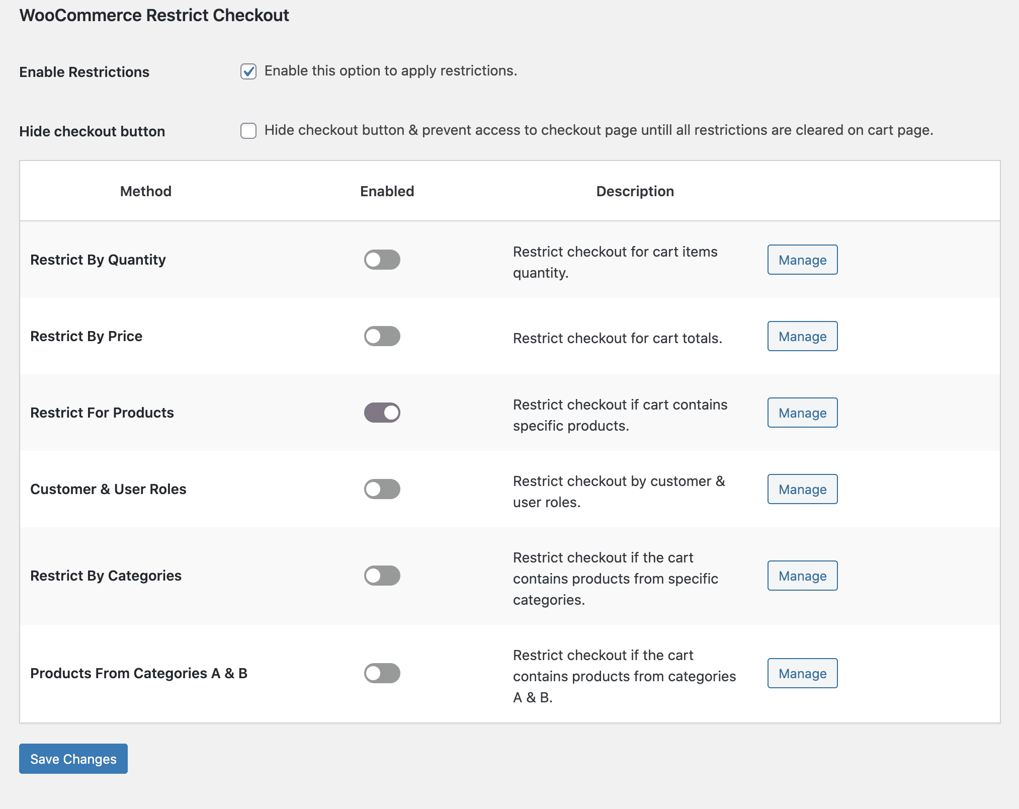1019x809 pixels.
Task: Turn on Restrict By Price toggle
Action: 382,336
